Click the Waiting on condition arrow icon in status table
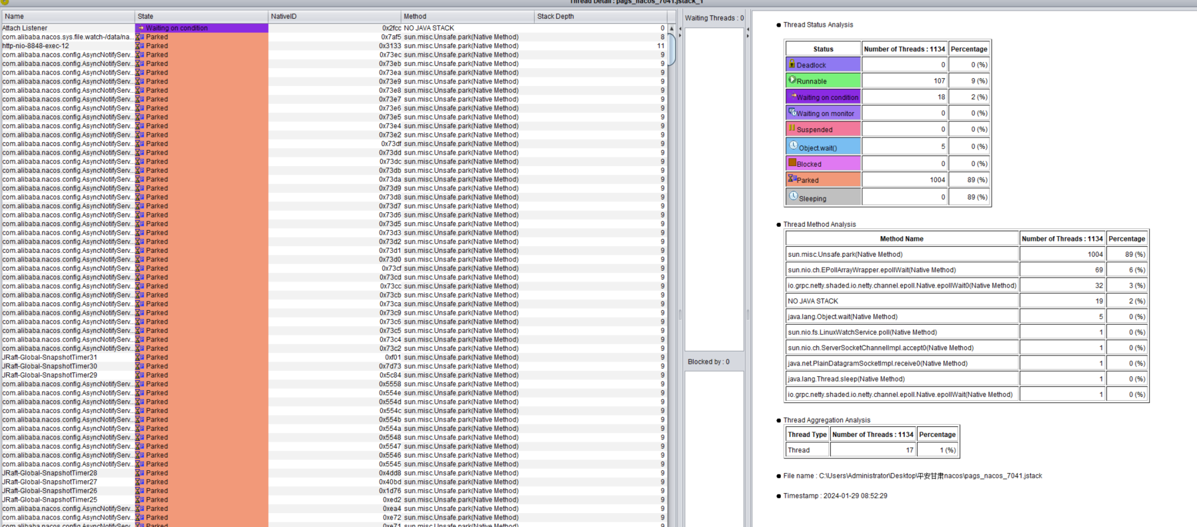Viewport: 1197px width, 527px height. point(793,96)
